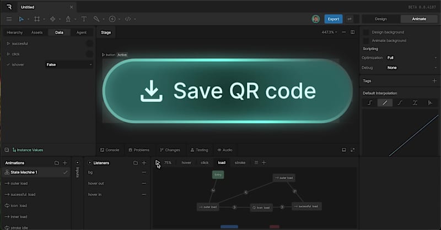Fire the succesful trigger circle

[89, 43]
